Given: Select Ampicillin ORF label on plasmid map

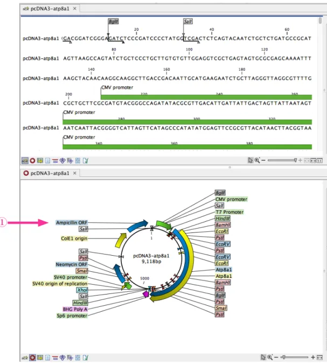Looking at the screenshot, I should click(x=72, y=223).
